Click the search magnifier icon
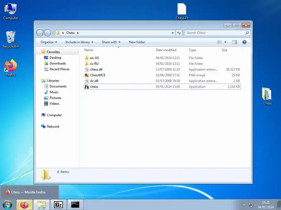Image resolution: width=281 pixels, height=210 pixels. [x=247, y=33]
